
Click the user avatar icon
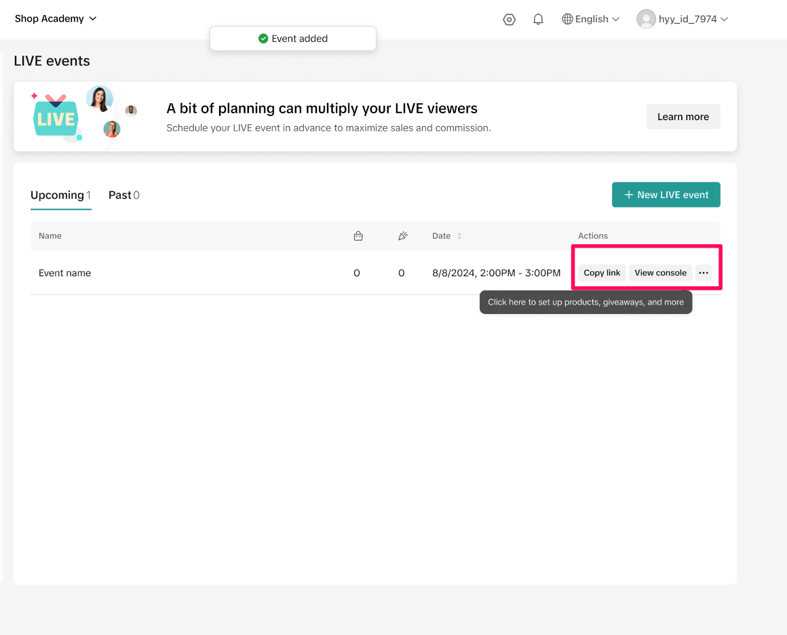click(645, 19)
